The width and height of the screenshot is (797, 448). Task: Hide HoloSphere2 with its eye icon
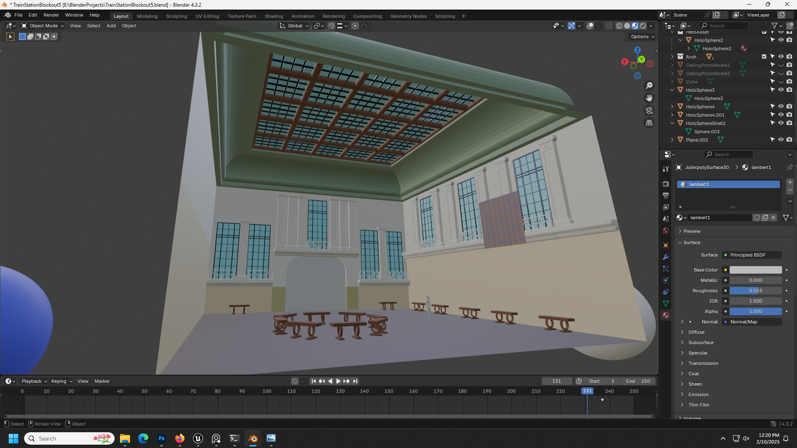pyautogui.click(x=781, y=40)
